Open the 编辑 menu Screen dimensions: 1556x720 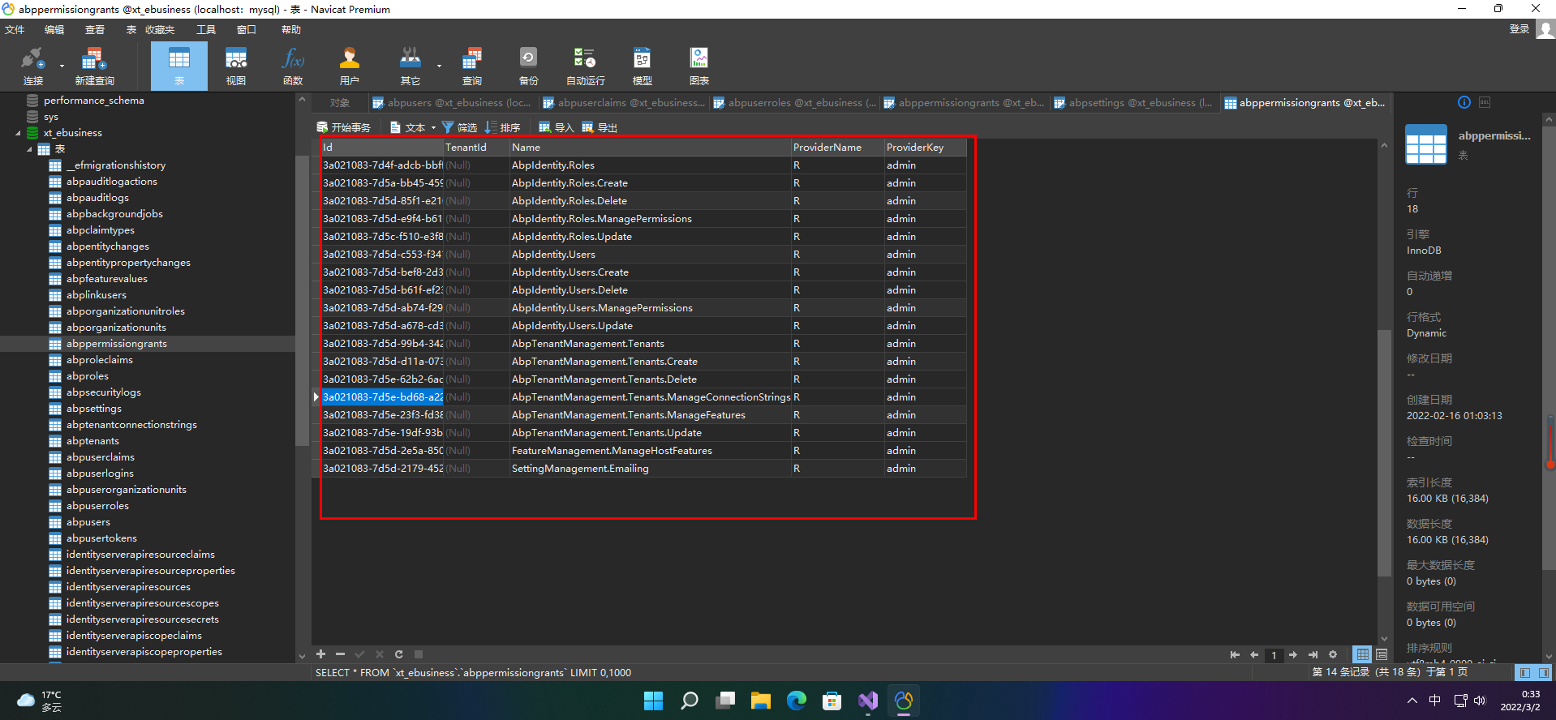54,30
